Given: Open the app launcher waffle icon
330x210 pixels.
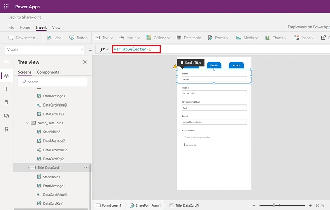Looking at the screenshot, I should point(6,6).
